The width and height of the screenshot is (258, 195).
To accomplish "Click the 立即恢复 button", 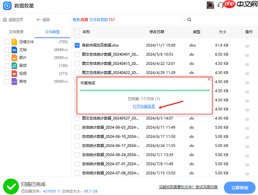I will (239, 187).
